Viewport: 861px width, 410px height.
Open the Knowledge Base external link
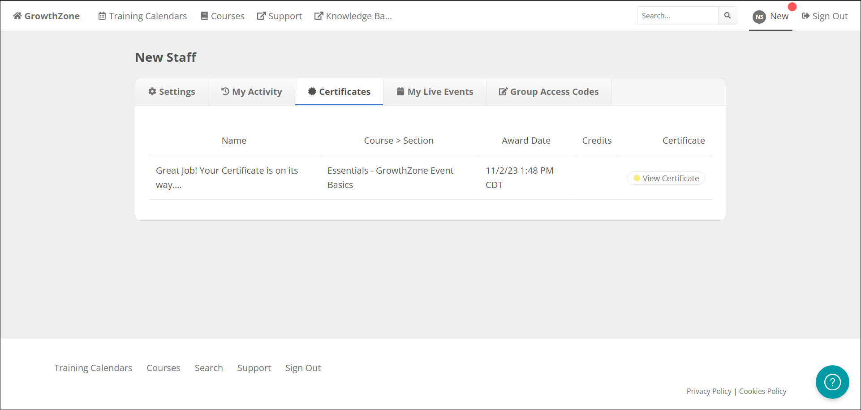[x=353, y=16]
